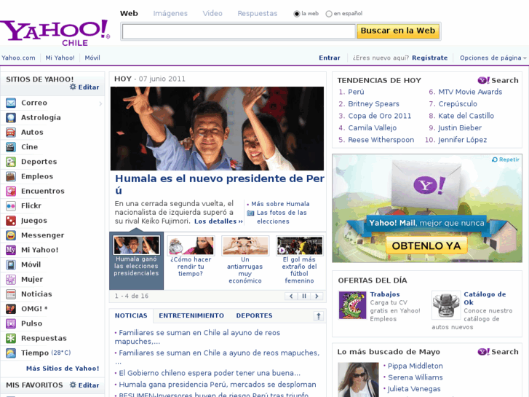The image size is (529, 397).
Task: Click the camera icon by Las fotos
Action: [250, 213]
